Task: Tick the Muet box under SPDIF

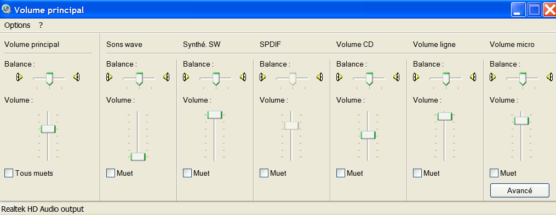Action: pos(264,173)
